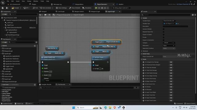The image size is (197, 110).
Task: Open the Tools menu
Action: pos(42,1)
